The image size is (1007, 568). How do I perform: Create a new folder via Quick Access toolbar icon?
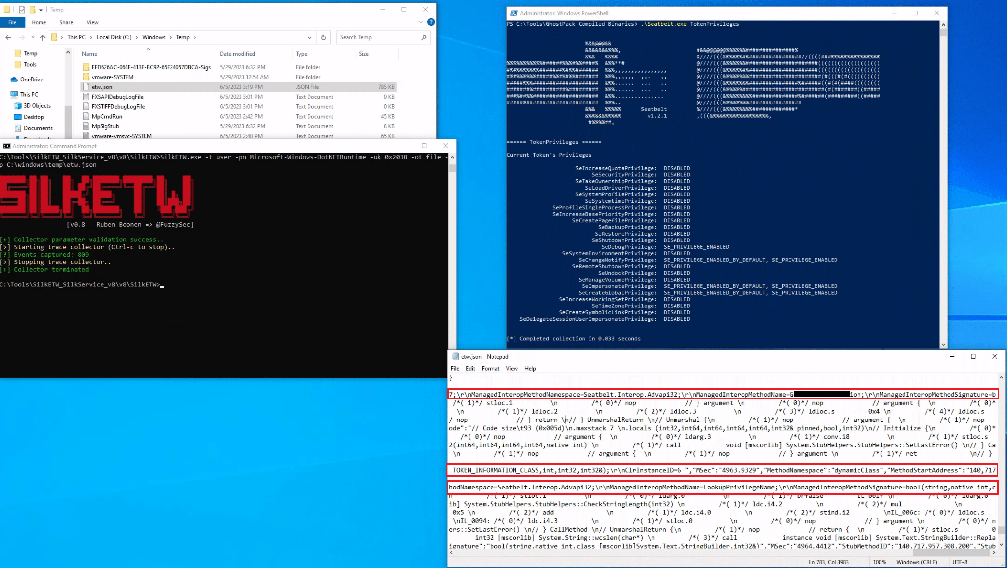33,10
